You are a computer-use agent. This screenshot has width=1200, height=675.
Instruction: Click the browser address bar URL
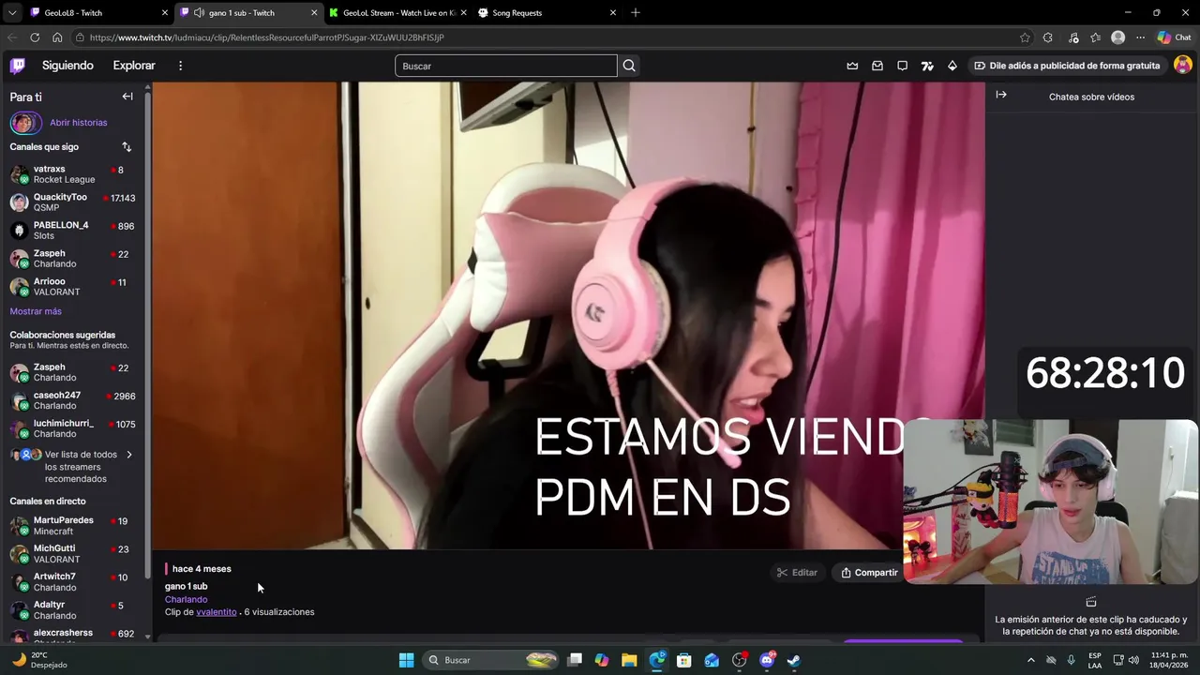(268, 37)
